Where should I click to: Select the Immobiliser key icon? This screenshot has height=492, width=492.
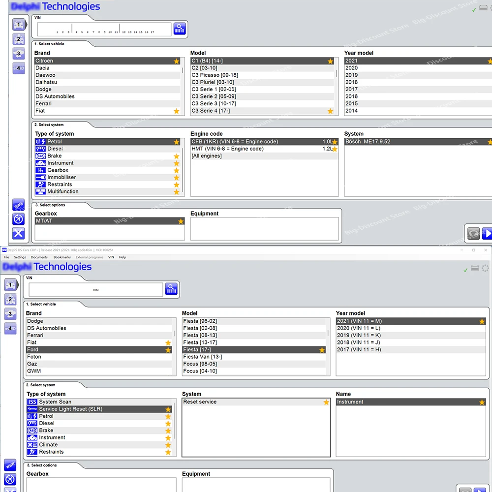click(40, 177)
